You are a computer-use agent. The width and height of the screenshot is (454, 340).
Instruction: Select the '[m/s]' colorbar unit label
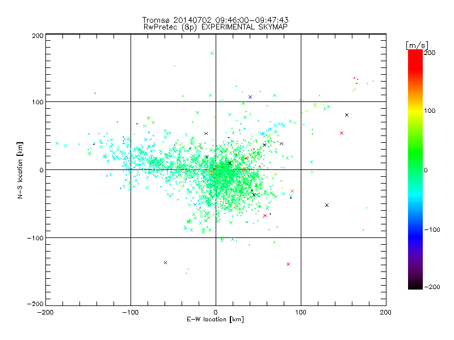(417, 45)
